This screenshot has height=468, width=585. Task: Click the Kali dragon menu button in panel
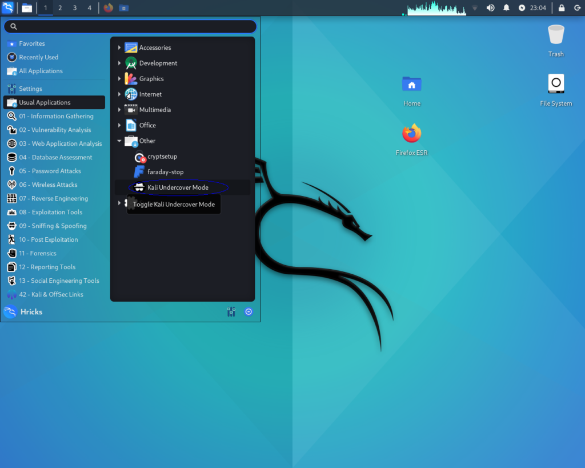[8, 7]
